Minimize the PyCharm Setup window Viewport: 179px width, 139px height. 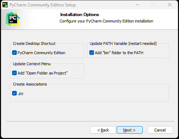tap(137, 5)
